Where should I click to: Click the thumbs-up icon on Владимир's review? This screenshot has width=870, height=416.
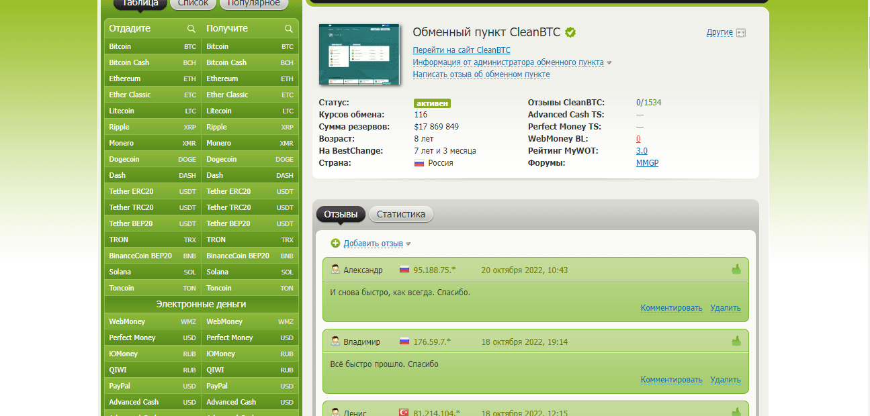tap(736, 342)
